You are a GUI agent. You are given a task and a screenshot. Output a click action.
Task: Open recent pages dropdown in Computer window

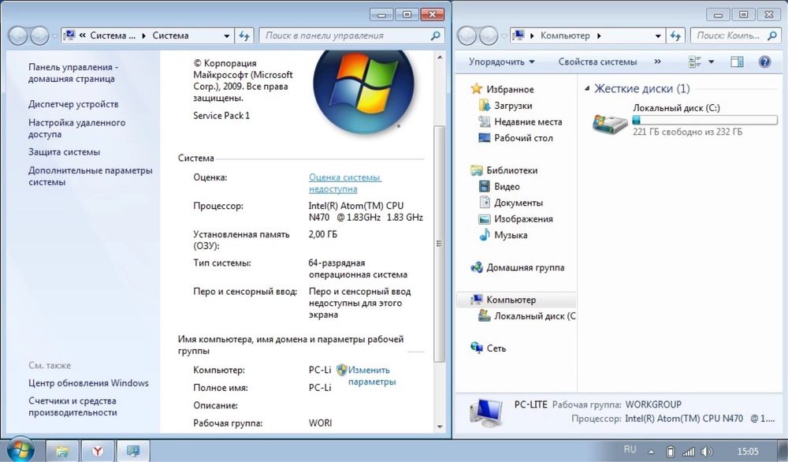tap(504, 36)
